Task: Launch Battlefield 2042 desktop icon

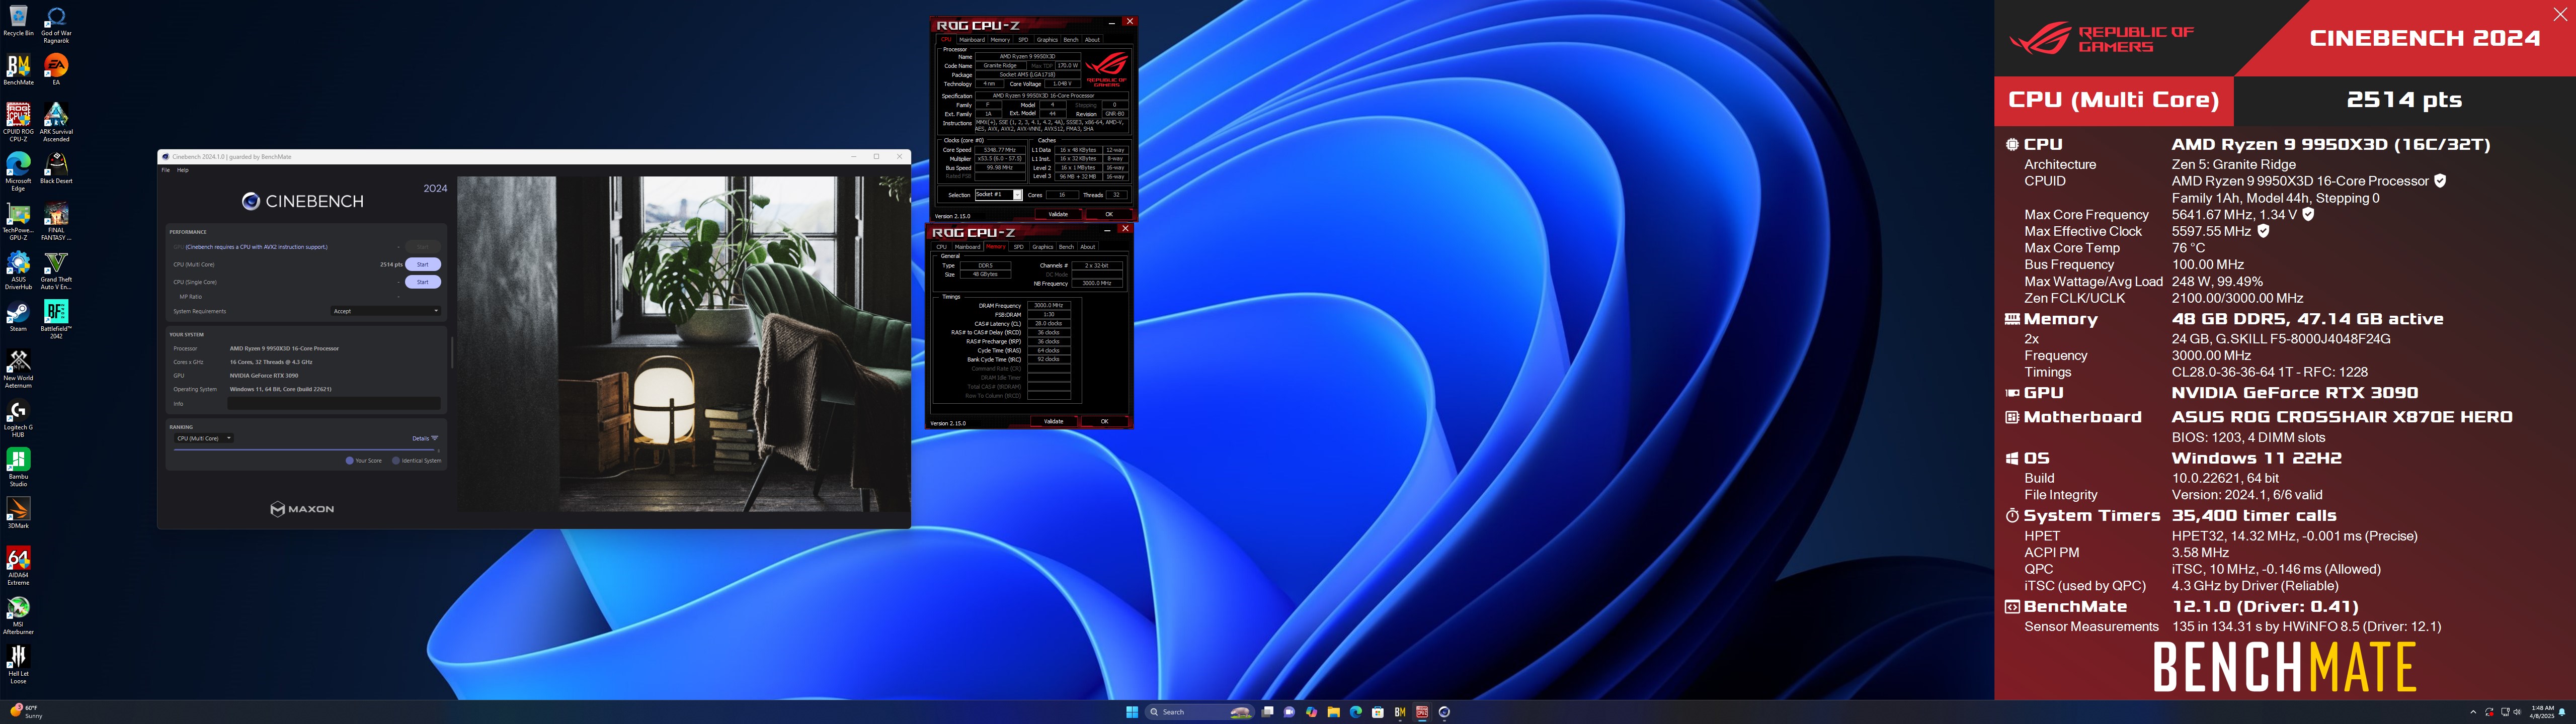Action: click(56, 320)
